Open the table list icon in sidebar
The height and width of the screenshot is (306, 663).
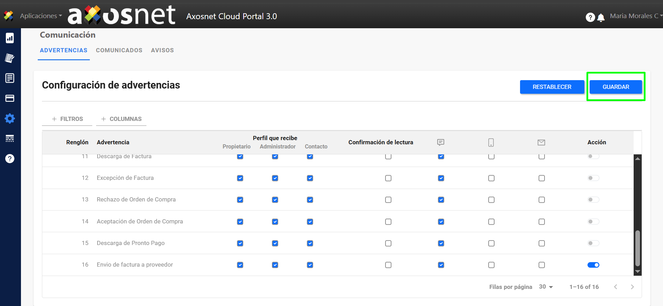[x=10, y=139]
